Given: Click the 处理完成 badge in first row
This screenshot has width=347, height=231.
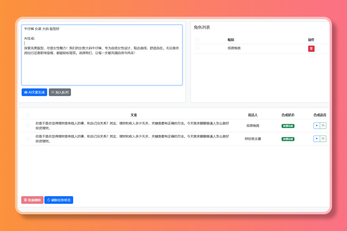Looking at the screenshot, I should 288,126.
